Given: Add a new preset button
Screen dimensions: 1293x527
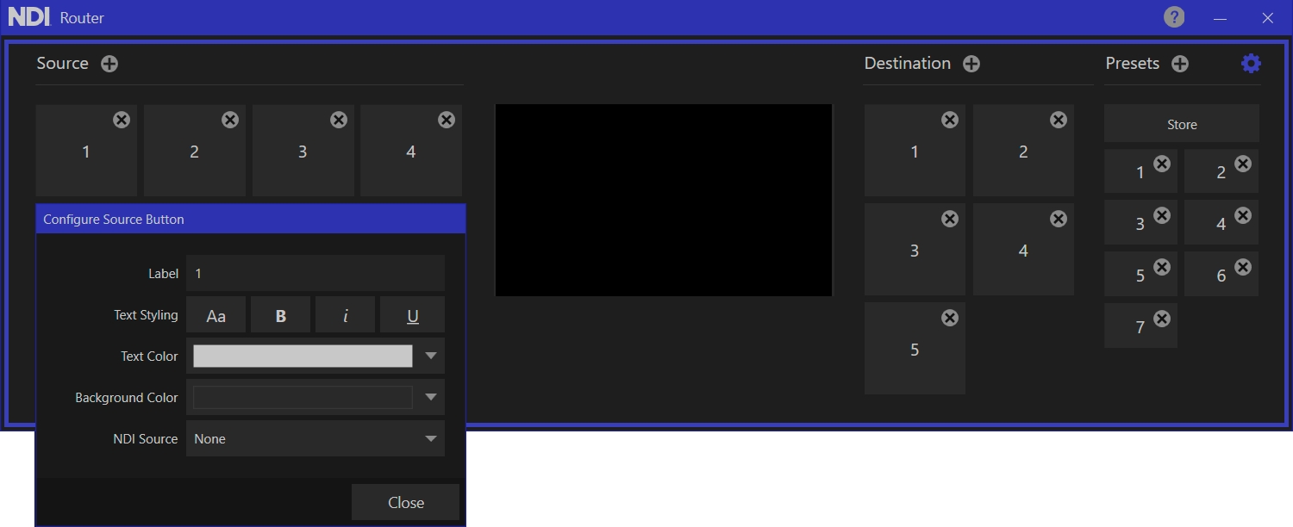Looking at the screenshot, I should tap(1180, 64).
